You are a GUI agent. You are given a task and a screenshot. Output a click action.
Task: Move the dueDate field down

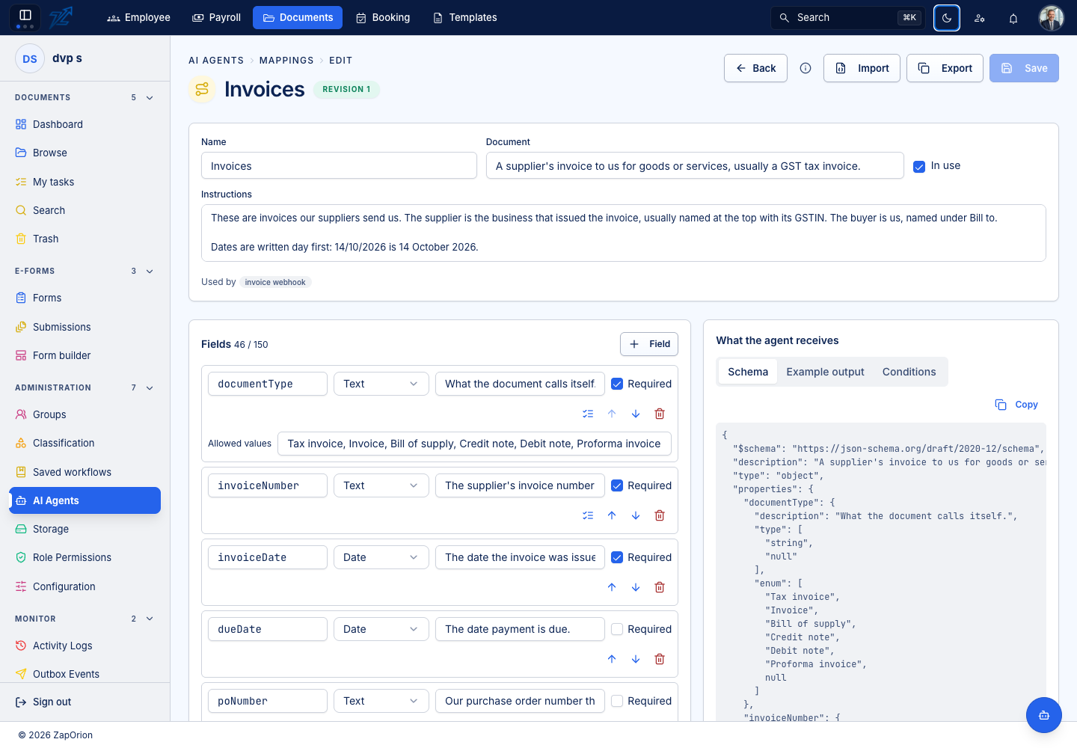pyautogui.click(x=636, y=659)
